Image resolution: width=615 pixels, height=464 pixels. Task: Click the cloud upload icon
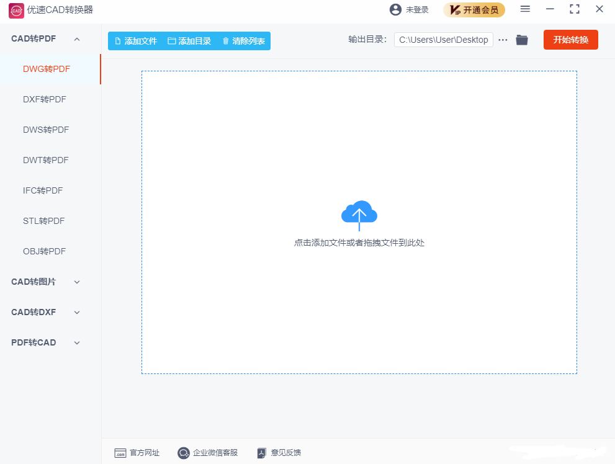359,215
